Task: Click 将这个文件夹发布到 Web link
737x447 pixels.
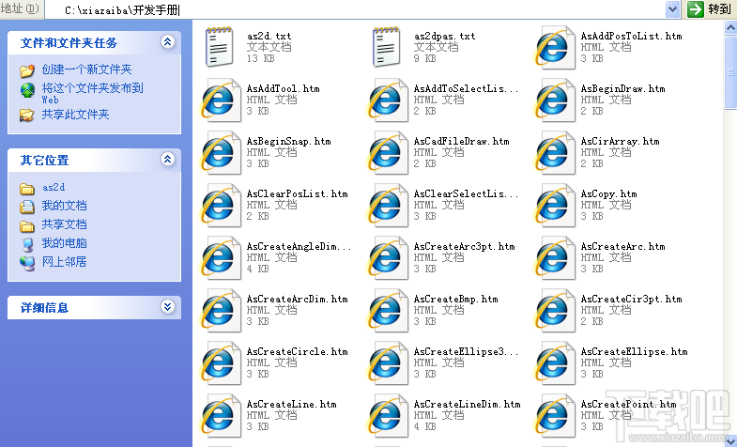Action: point(92,93)
